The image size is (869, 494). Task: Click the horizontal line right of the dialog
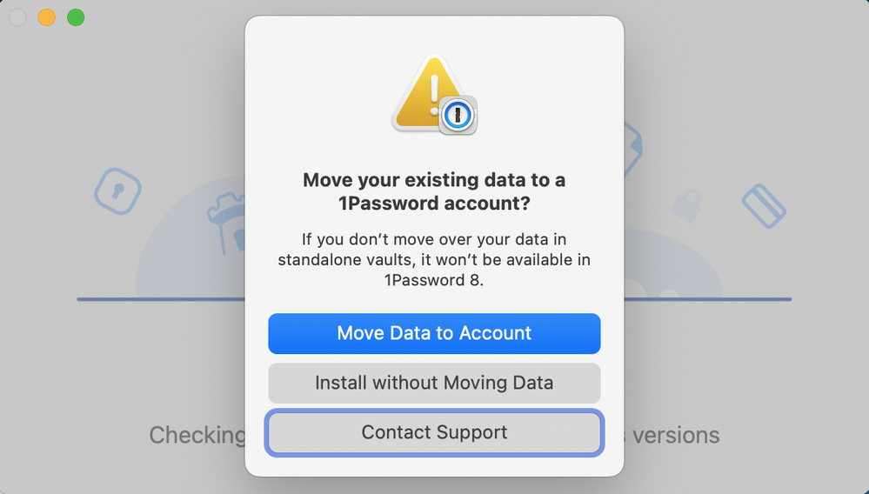click(x=707, y=299)
